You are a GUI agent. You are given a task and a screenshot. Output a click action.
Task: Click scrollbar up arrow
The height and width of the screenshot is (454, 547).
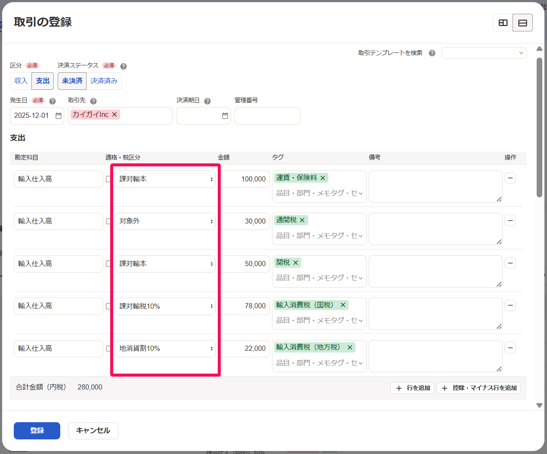539,49
